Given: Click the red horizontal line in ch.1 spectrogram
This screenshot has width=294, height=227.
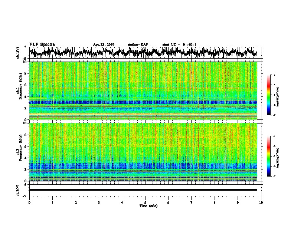Looking at the screenshot, I should point(143,88).
